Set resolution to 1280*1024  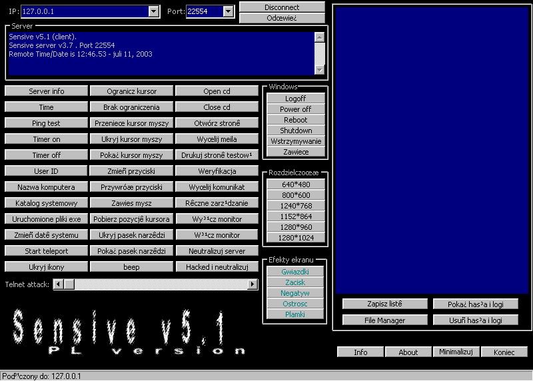pos(295,238)
